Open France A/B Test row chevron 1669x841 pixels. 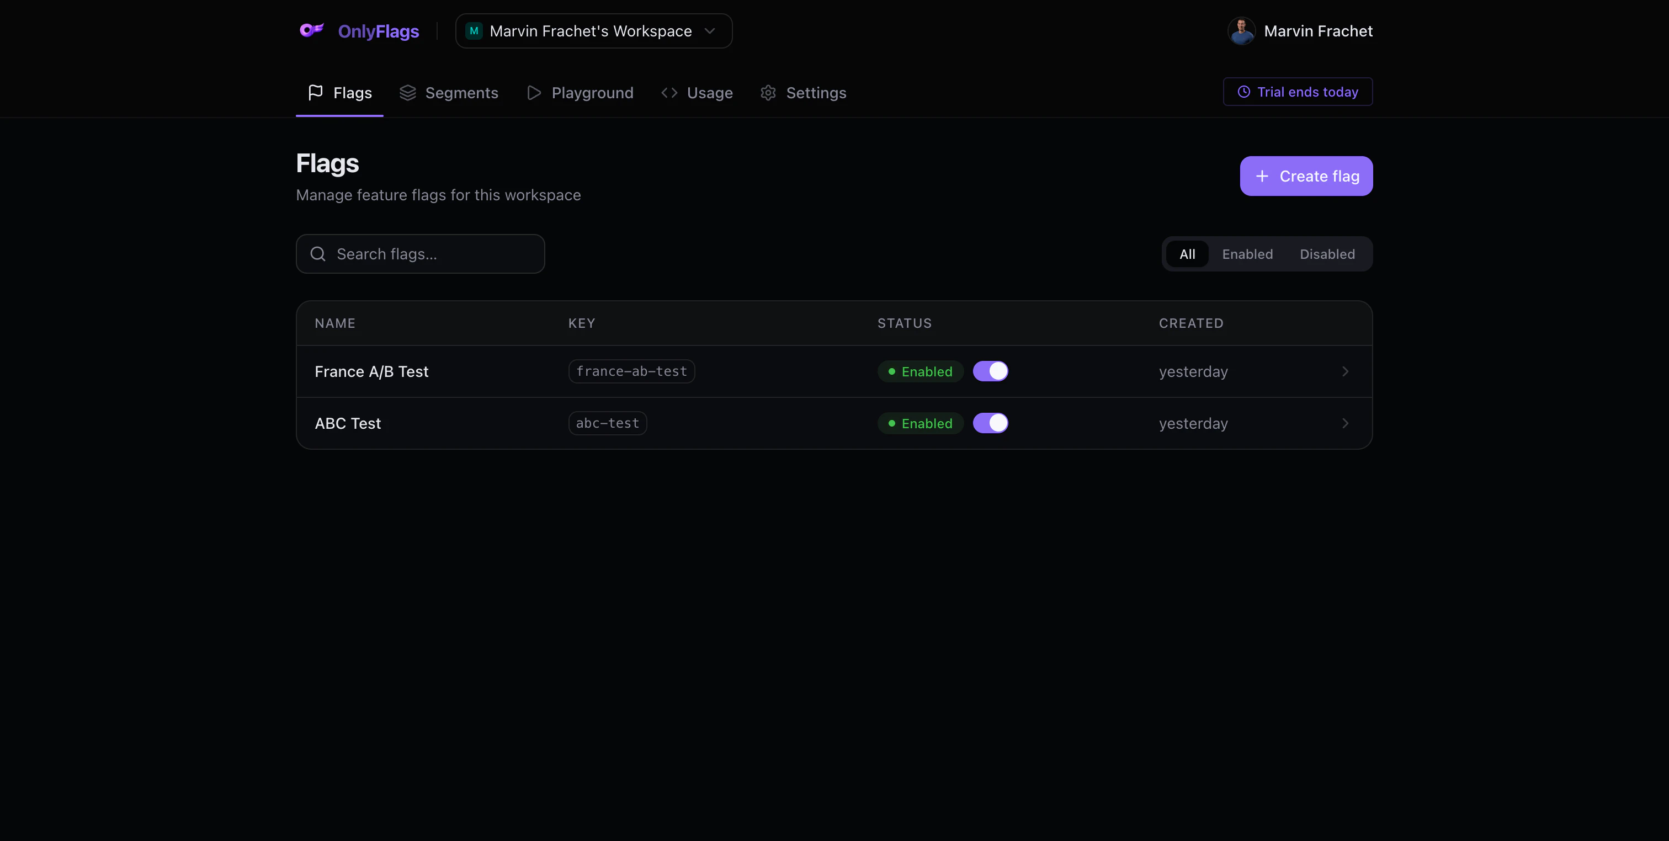1345,371
